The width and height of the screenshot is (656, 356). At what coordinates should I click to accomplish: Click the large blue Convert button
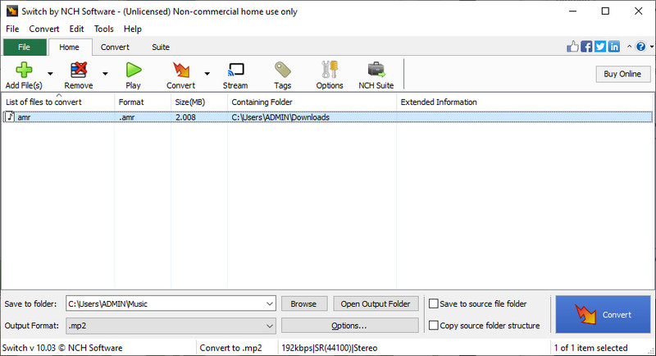point(603,315)
